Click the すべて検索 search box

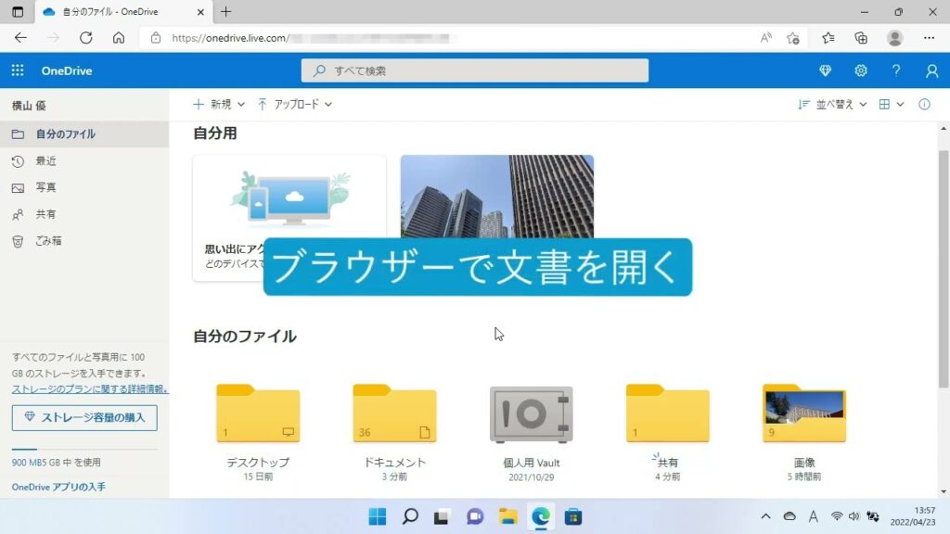[x=474, y=70]
